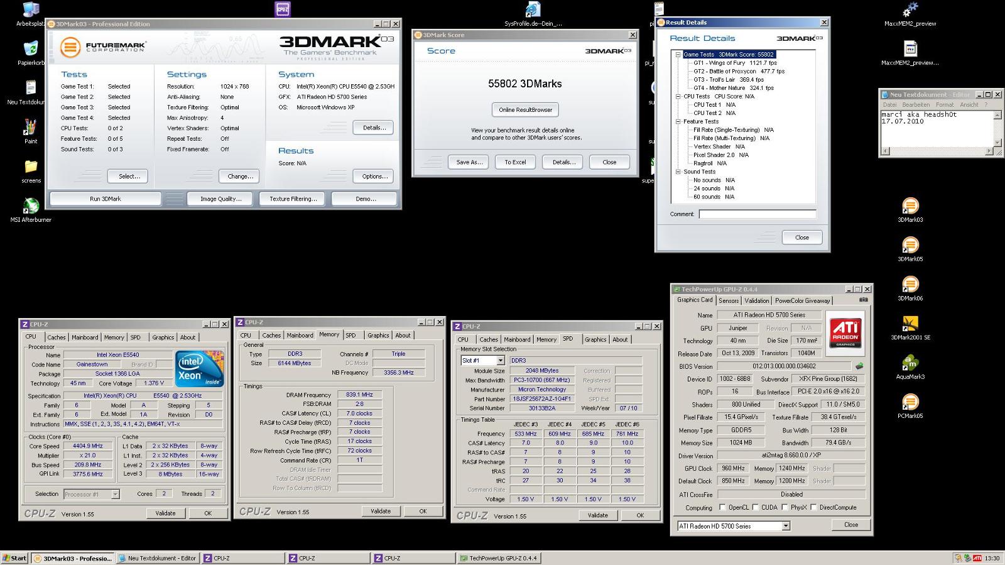Switch to GPU-Z Sensors tab
This screenshot has width=1005, height=565.
coord(729,301)
